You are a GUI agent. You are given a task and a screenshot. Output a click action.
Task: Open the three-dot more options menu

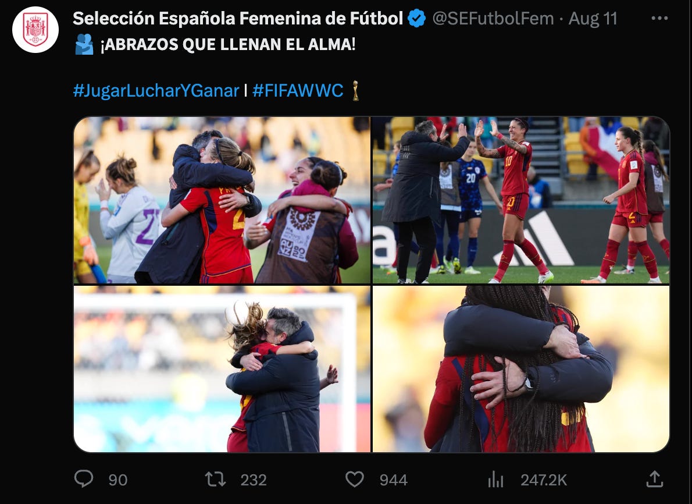(659, 18)
